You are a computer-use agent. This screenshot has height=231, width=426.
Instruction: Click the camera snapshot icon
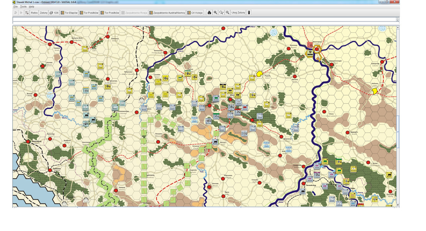tap(209, 13)
